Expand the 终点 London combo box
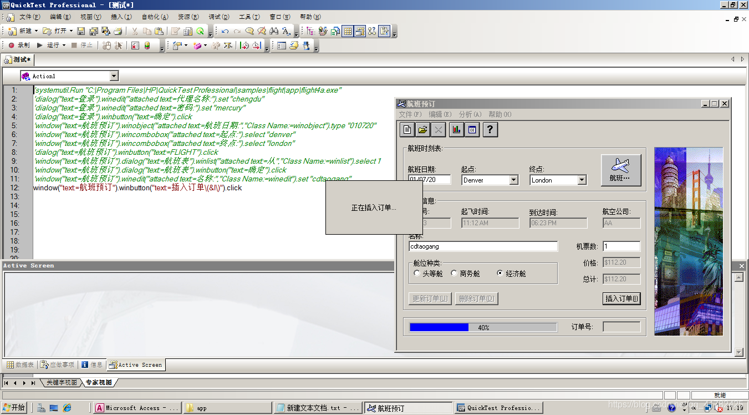This screenshot has height=415, width=749. tap(582, 180)
